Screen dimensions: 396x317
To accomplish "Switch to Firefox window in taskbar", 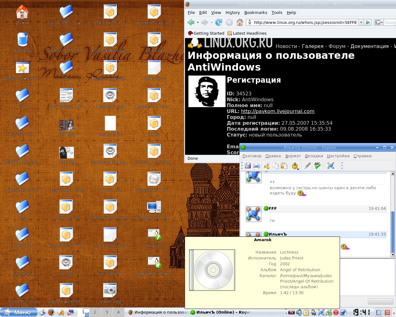I will click(x=157, y=312).
